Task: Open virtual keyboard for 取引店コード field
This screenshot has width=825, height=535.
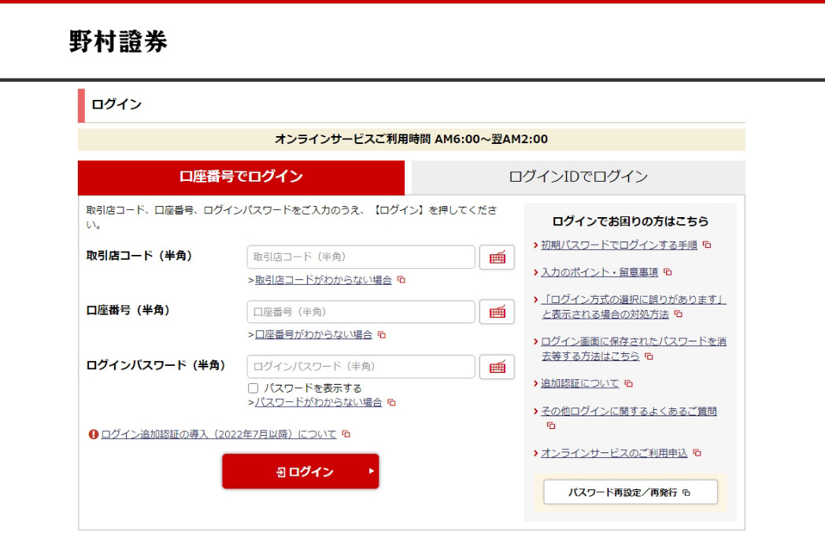Action: pos(497,257)
